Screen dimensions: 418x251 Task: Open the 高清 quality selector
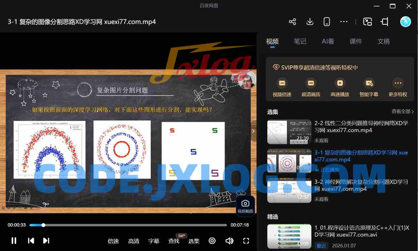[134, 241]
